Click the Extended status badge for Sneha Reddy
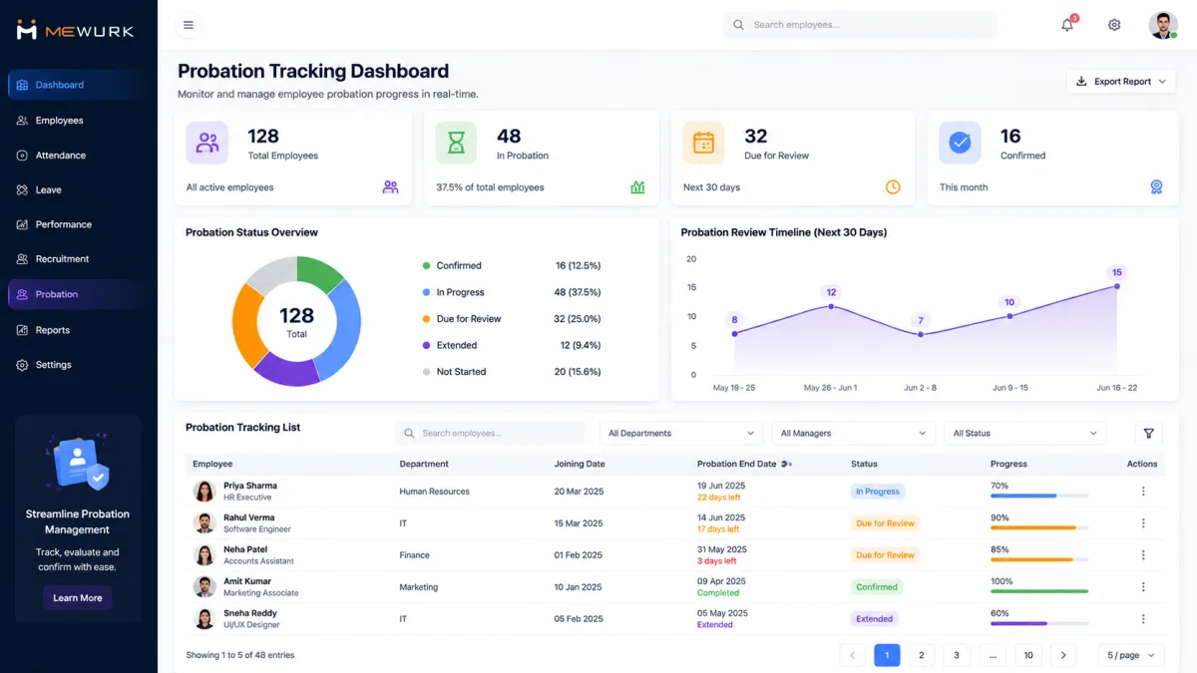1197x673 pixels. pos(874,619)
